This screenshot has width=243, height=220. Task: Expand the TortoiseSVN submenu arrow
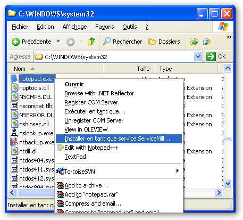point(177,171)
